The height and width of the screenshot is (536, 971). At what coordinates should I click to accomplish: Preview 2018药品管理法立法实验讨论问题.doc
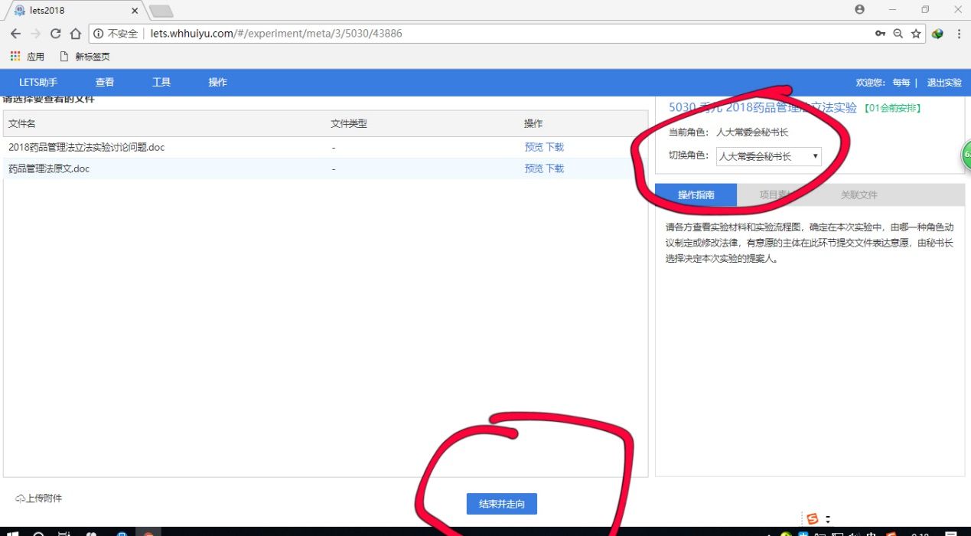pos(533,147)
